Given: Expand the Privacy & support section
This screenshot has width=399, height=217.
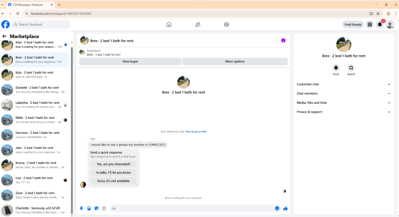Looking at the screenshot, I should pos(343,112).
